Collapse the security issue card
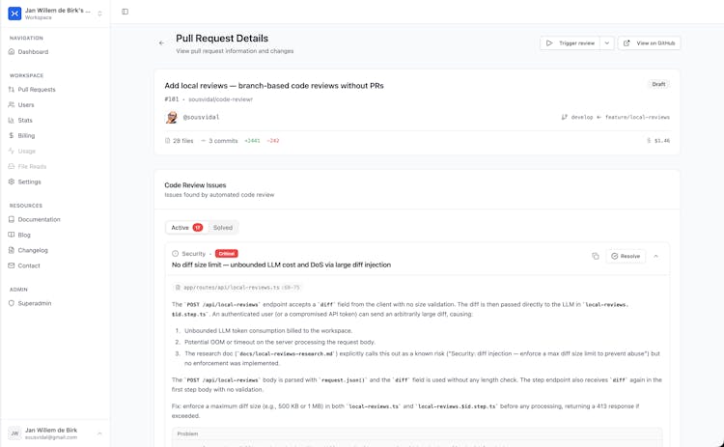This screenshot has height=447, width=724. [x=656, y=256]
